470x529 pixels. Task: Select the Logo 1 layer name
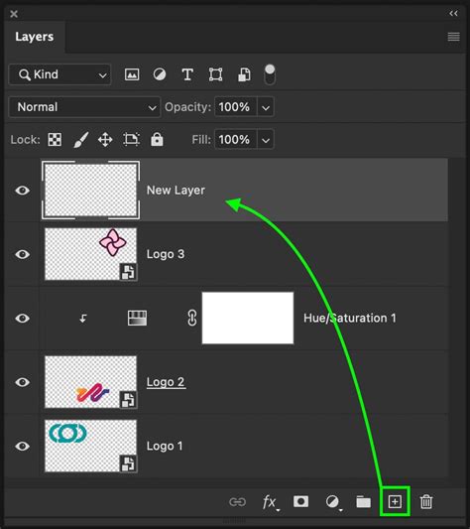(165, 446)
